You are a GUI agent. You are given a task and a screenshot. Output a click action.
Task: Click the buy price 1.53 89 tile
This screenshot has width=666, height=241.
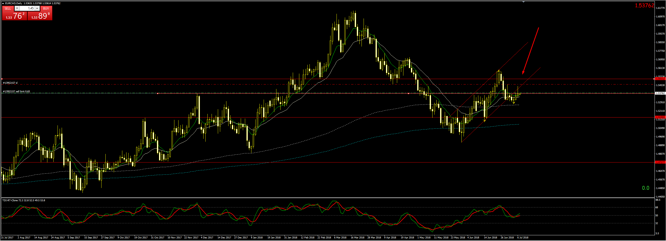[x=40, y=16]
